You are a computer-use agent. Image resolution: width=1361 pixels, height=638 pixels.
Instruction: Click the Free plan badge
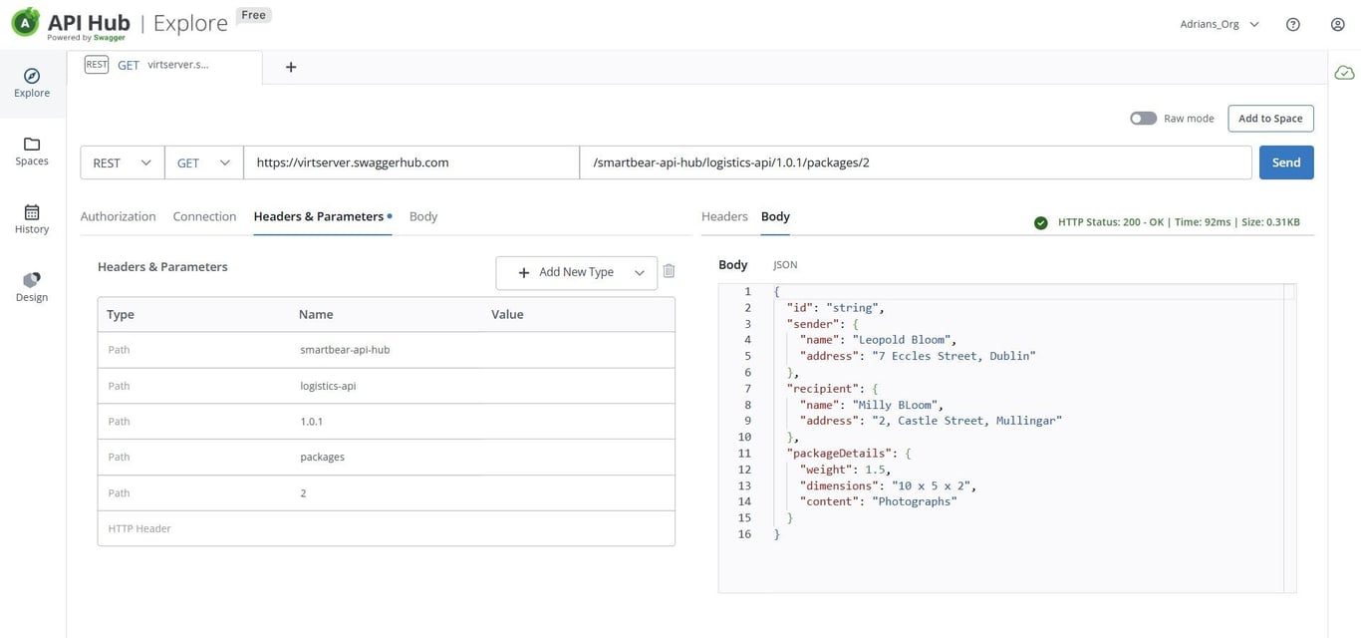[x=254, y=15]
